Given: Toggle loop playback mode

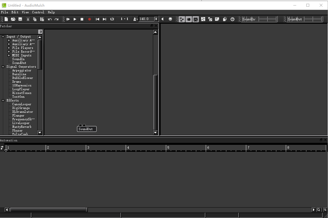Looking at the screenshot, I should [112, 19].
